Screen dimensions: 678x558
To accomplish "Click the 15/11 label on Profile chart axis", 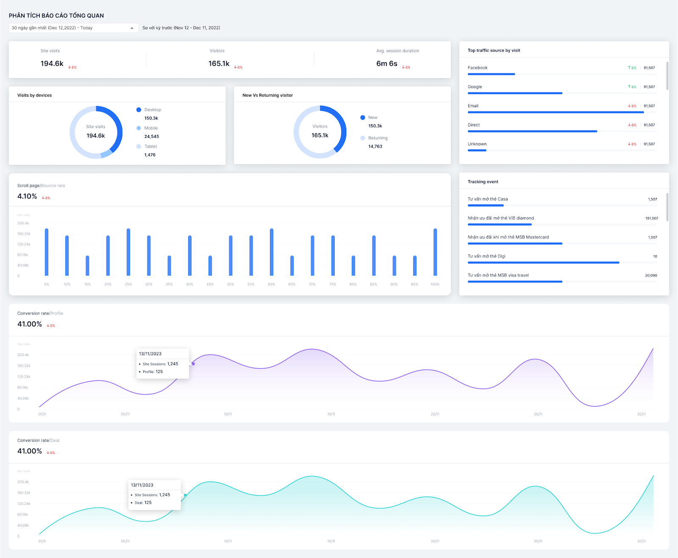I will coord(331,414).
